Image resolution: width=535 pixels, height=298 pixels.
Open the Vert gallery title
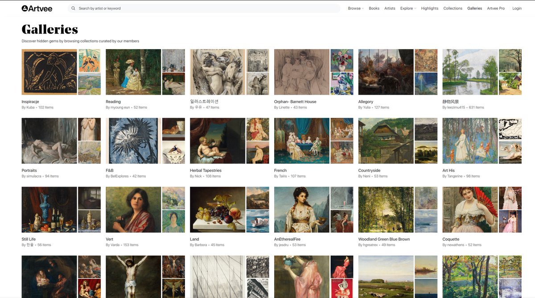point(109,239)
